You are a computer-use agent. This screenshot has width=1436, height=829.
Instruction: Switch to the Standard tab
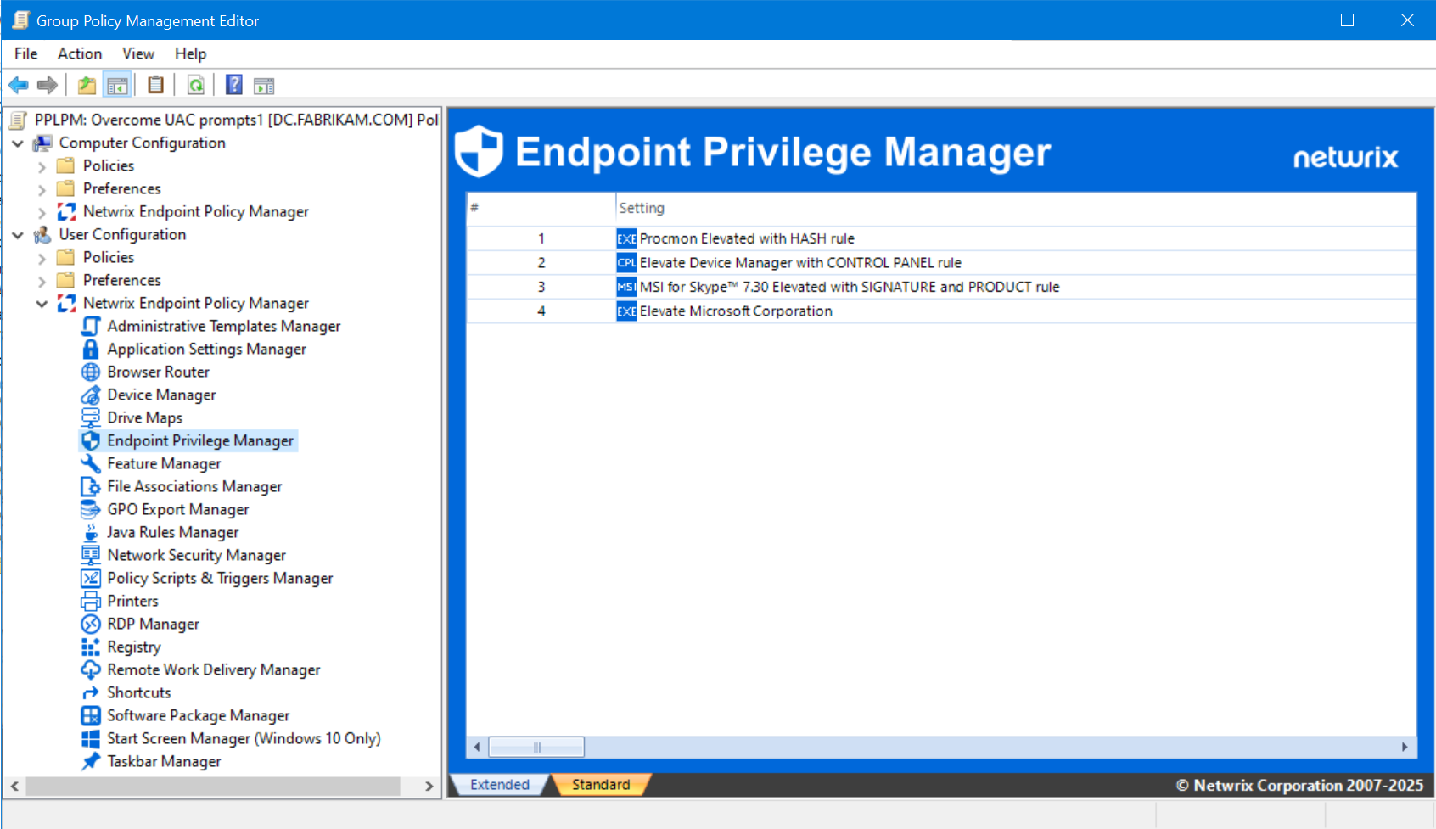[601, 785]
